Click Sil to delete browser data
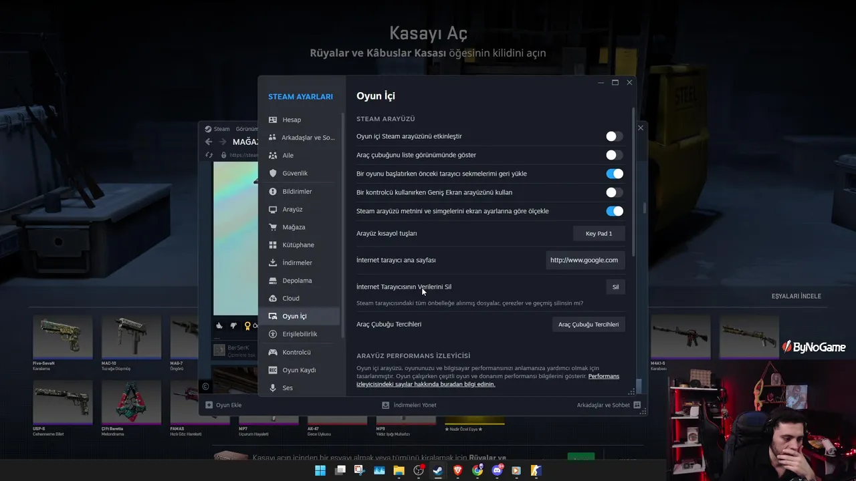 tap(615, 287)
